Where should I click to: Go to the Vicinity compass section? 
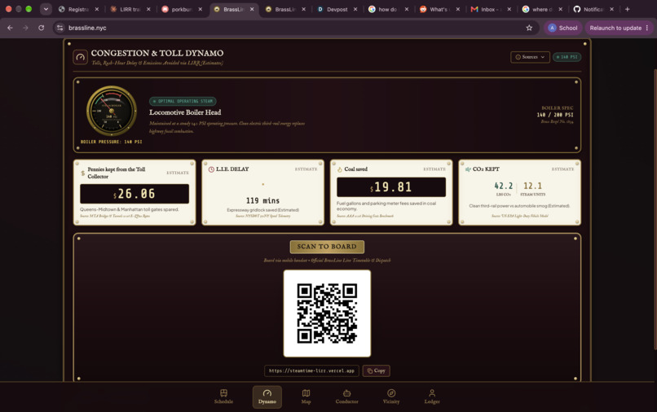(391, 397)
